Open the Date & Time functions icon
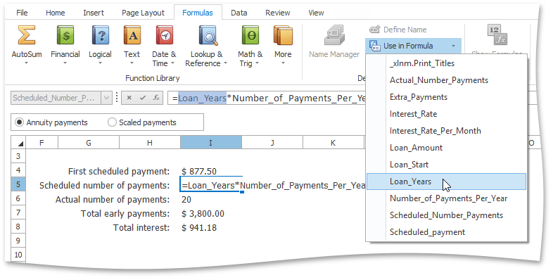Viewport: 553px width, 280px height. point(165,35)
